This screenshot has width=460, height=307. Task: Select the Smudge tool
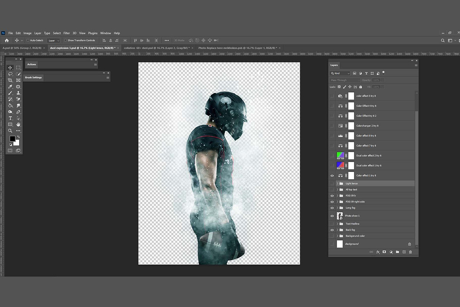(x=18, y=106)
